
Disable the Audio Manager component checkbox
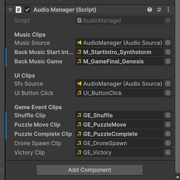27,10
